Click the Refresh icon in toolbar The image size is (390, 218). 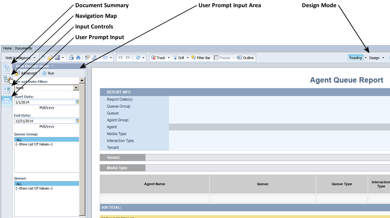pos(138,58)
